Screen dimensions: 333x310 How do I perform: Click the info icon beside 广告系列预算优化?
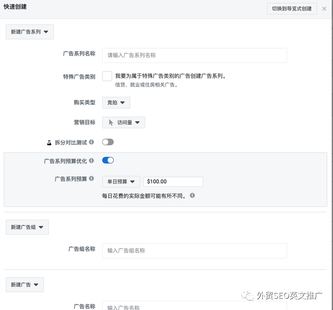click(x=91, y=160)
